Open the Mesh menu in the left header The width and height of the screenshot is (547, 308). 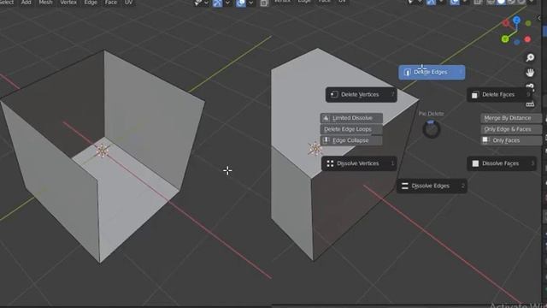(x=45, y=2)
